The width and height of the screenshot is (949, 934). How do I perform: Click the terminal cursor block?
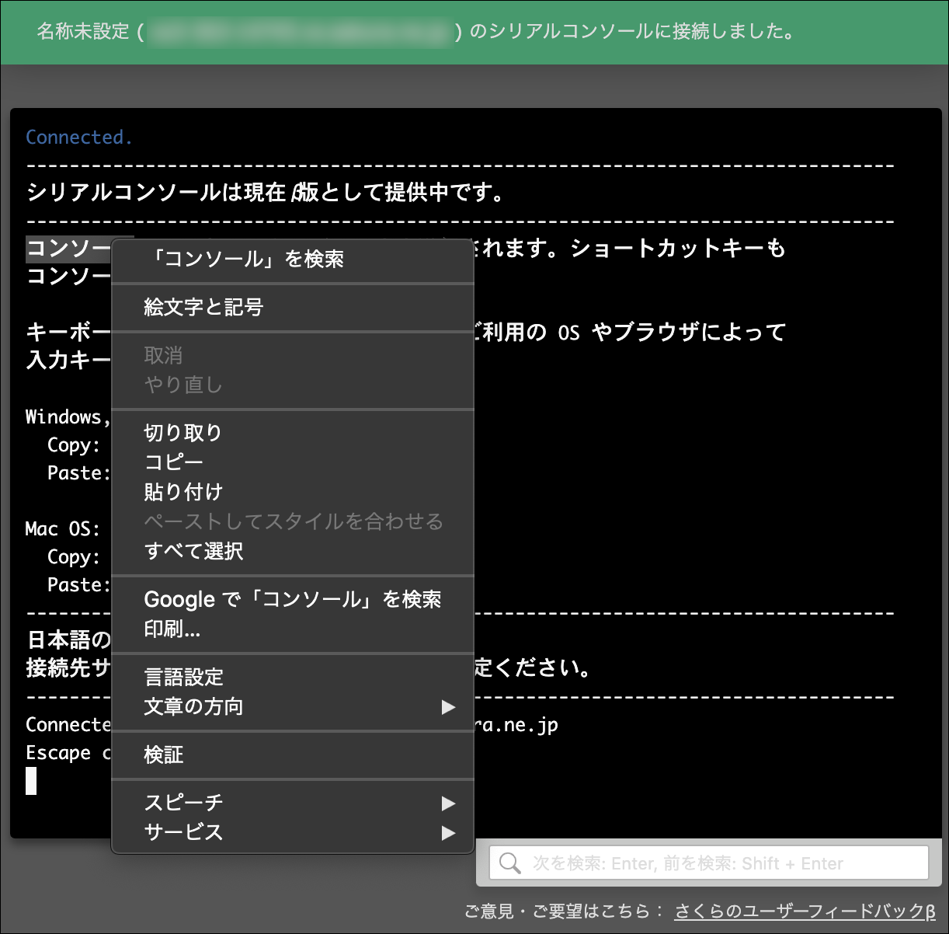(31, 781)
